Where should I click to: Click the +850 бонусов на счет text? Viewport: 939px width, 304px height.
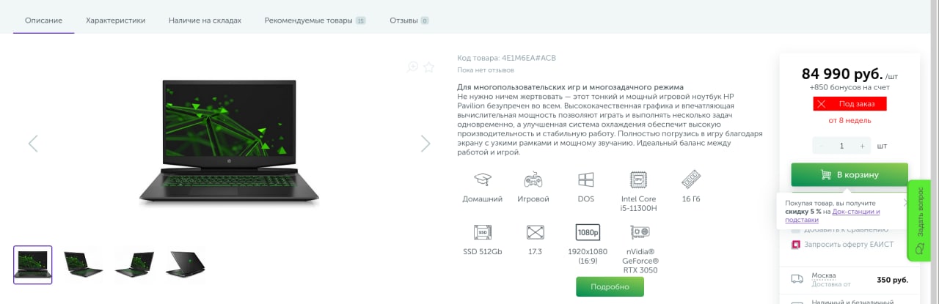850,87
